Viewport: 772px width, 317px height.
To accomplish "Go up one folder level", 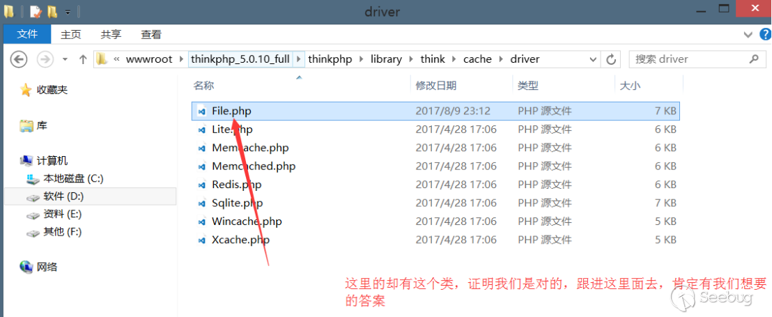I will pyautogui.click(x=83, y=59).
